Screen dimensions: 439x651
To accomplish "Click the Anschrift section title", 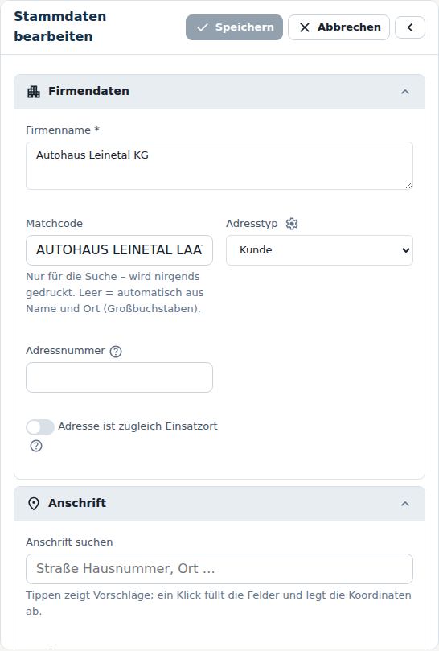I will [x=77, y=503].
